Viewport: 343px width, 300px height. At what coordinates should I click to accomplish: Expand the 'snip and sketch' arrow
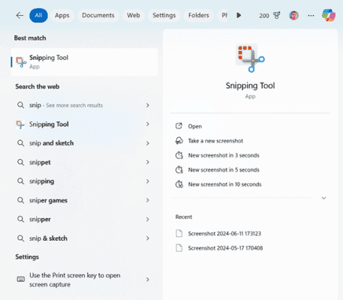(x=148, y=143)
